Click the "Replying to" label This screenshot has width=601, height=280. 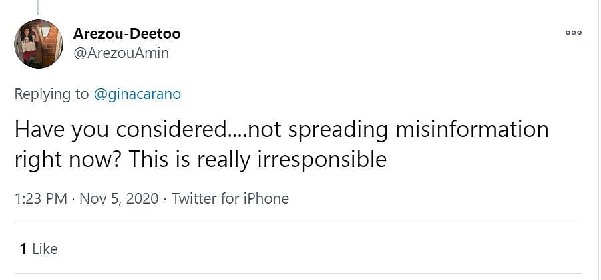[51, 94]
